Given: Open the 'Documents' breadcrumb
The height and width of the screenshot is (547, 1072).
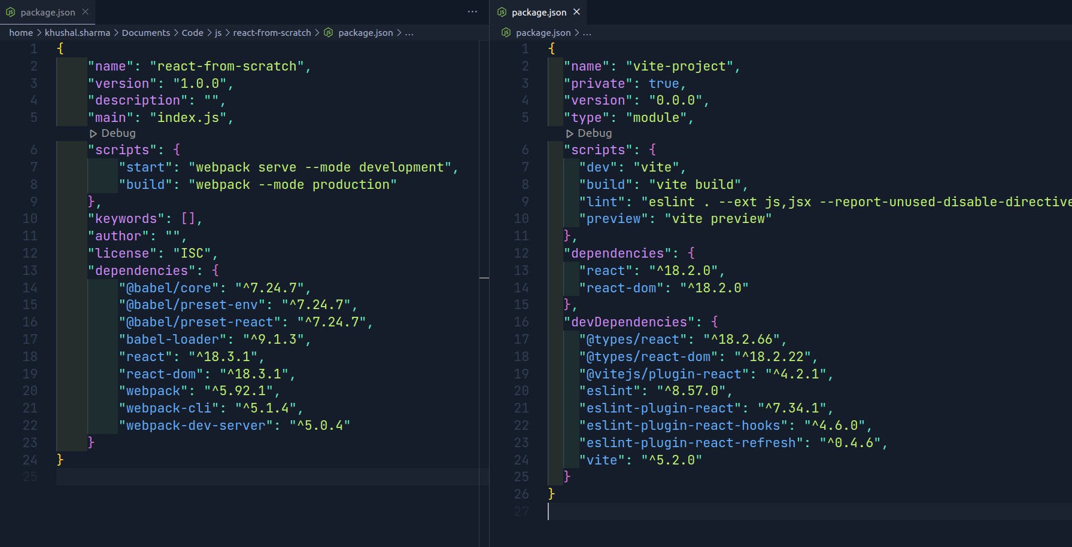Looking at the screenshot, I should pyautogui.click(x=146, y=33).
